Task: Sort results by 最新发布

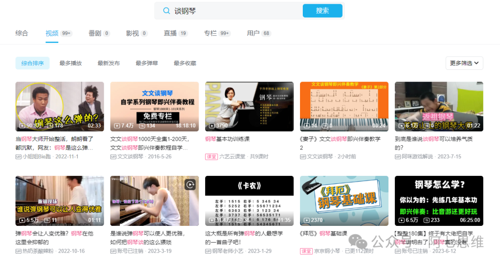Action: tap(108, 63)
